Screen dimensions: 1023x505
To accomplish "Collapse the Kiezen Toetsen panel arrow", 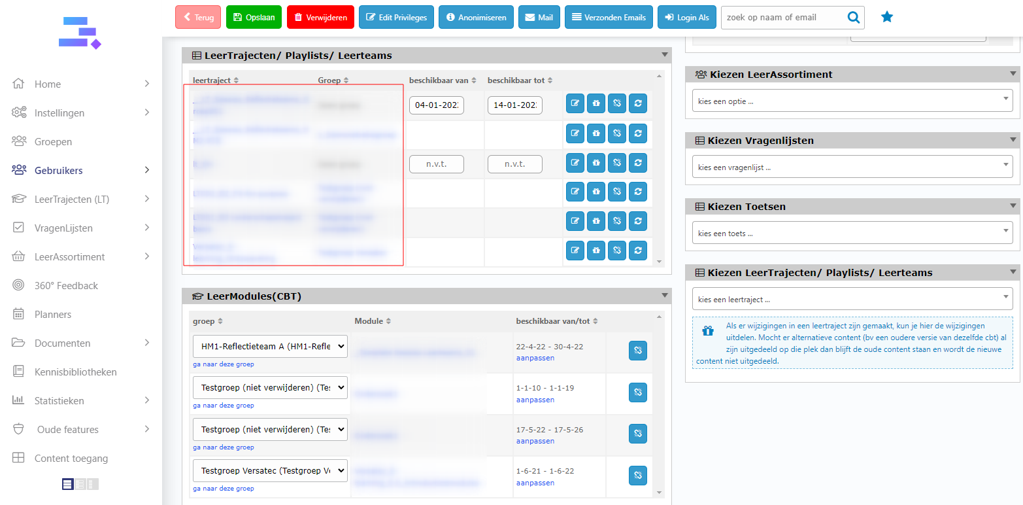I will pyautogui.click(x=1013, y=206).
